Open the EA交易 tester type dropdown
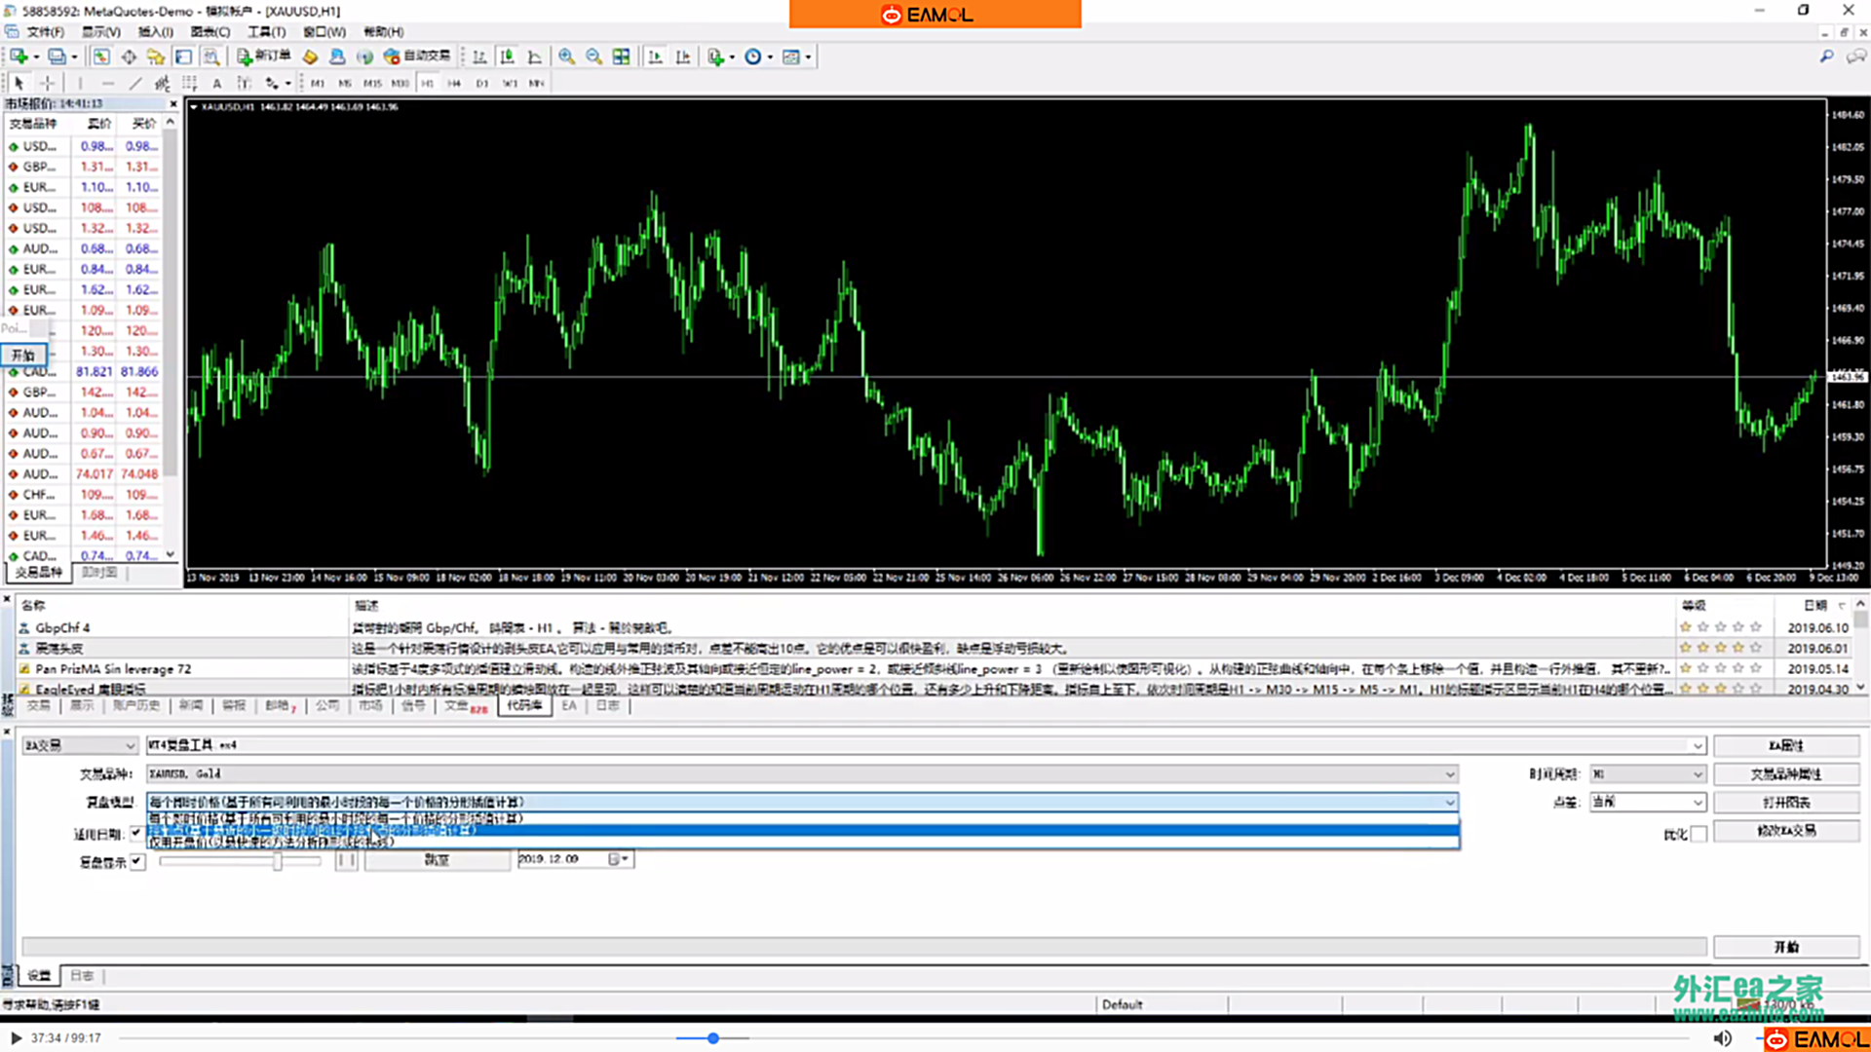1871x1052 pixels. pyautogui.click(x=80, y=745)
